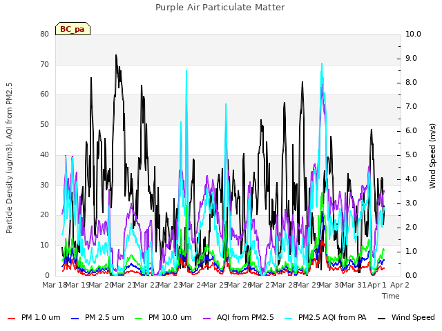The height and width of the screenshot is (331, 442).
Task: Click the red PM 1.0 legend swatch
Action: point(11,319)
